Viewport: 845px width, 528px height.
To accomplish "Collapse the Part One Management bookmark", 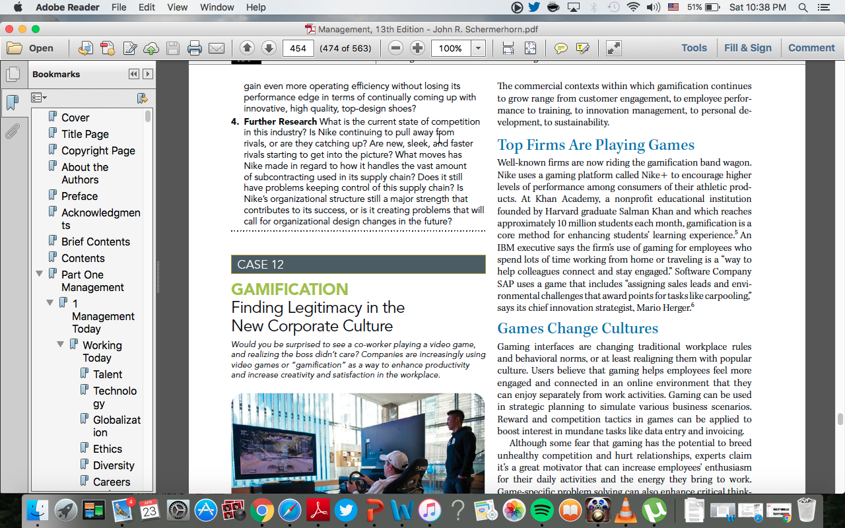I will coord(40,273).
